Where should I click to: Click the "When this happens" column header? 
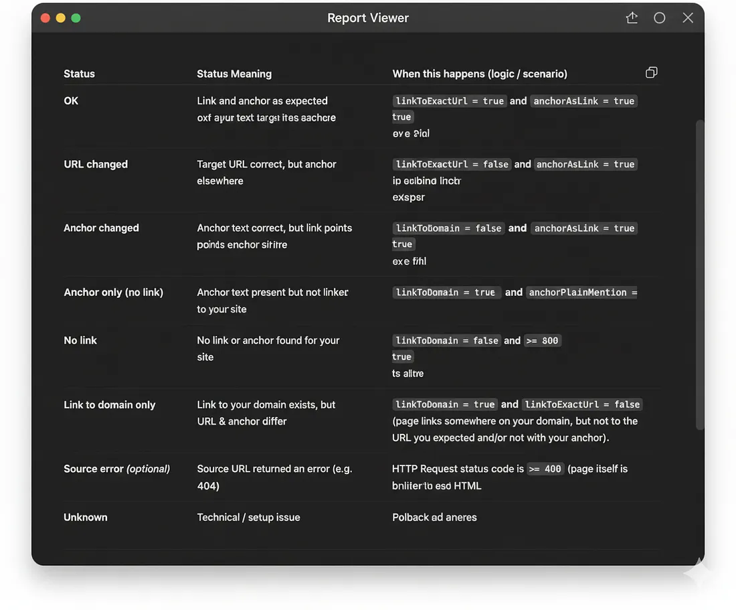pyautogui.click(x=479, y=74)
